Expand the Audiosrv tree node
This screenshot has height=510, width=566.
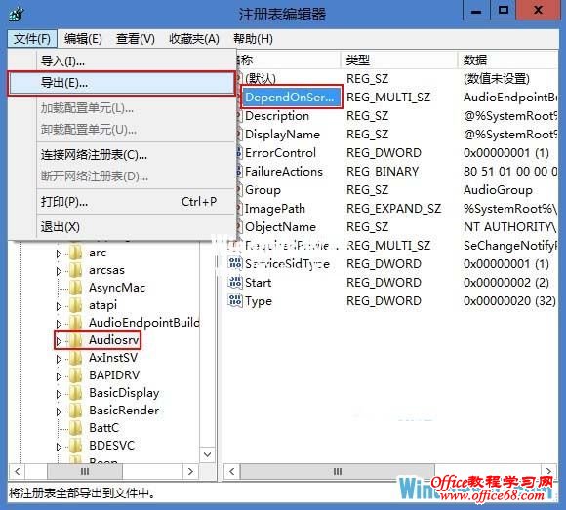59,341
